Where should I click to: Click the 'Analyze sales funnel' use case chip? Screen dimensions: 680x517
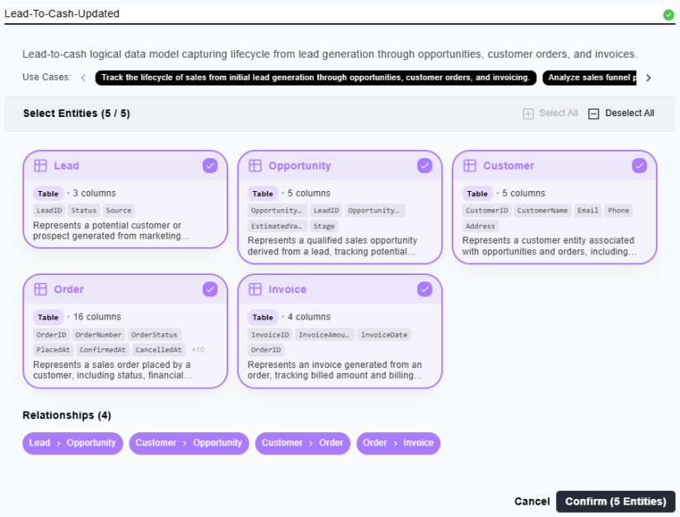click(x=589, y=77)
